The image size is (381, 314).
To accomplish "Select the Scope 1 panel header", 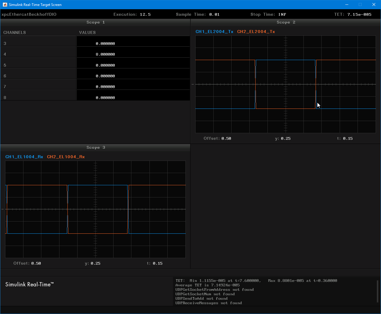I will pyautogui.click(x=95, y=22).
